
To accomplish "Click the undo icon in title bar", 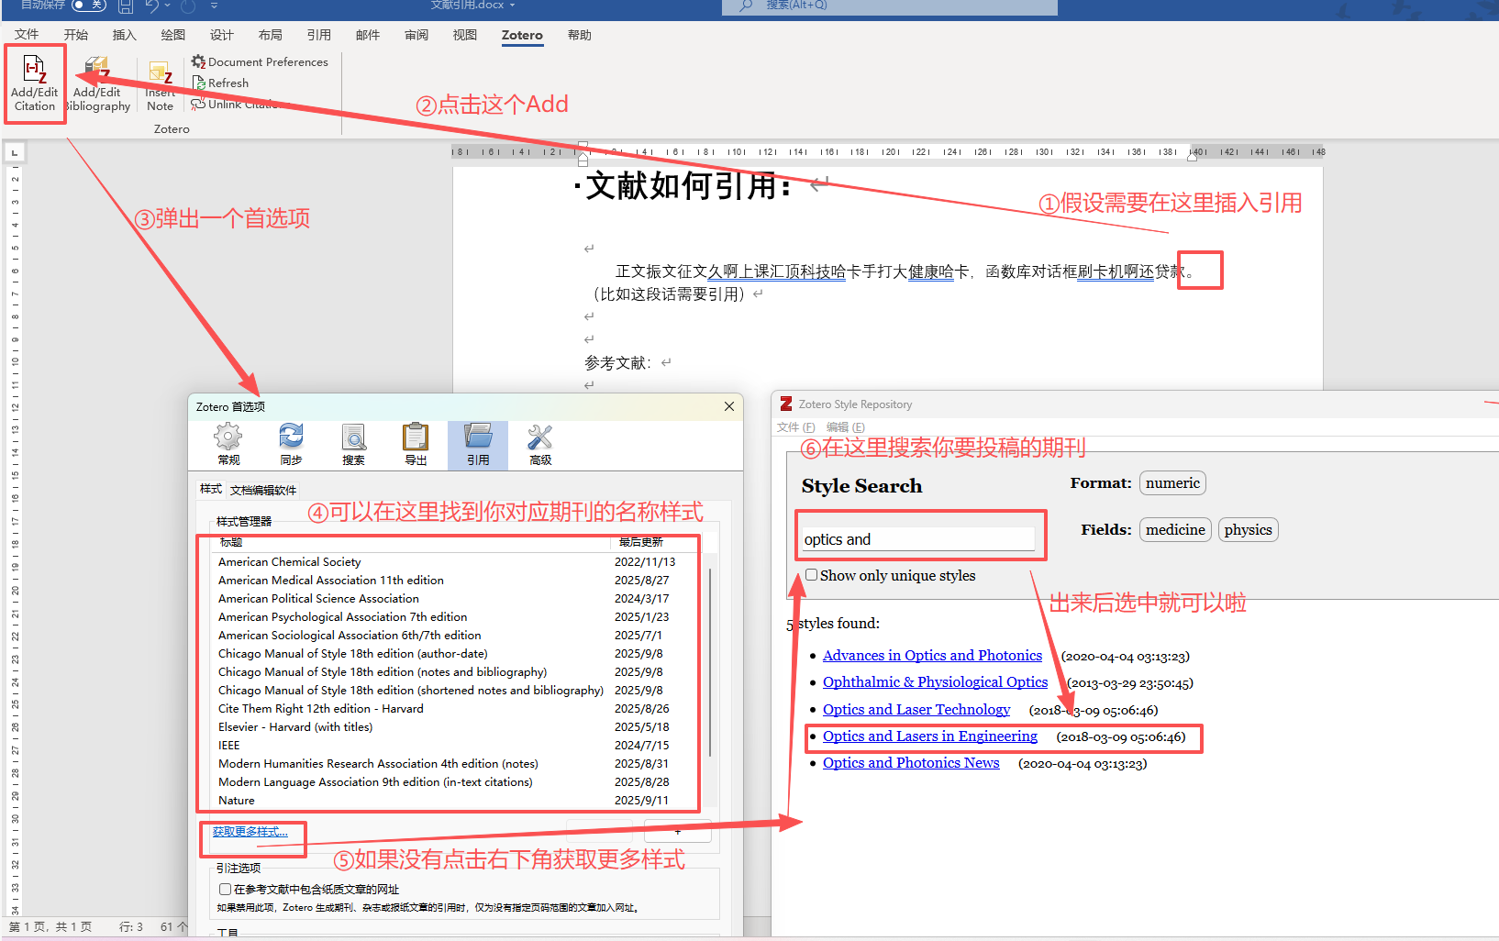I will point(151,6).
